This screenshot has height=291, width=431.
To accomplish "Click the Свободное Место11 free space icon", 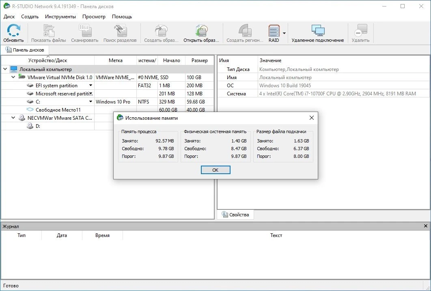I will (30, 110).
